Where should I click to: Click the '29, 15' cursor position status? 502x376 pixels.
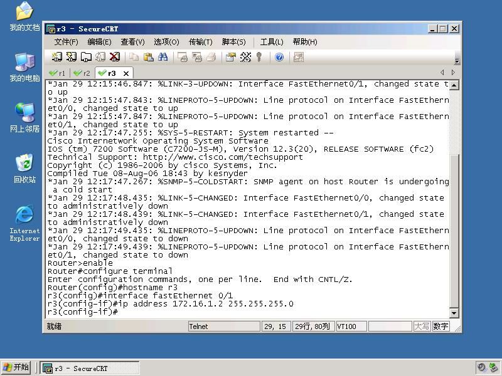click(275, 326)
